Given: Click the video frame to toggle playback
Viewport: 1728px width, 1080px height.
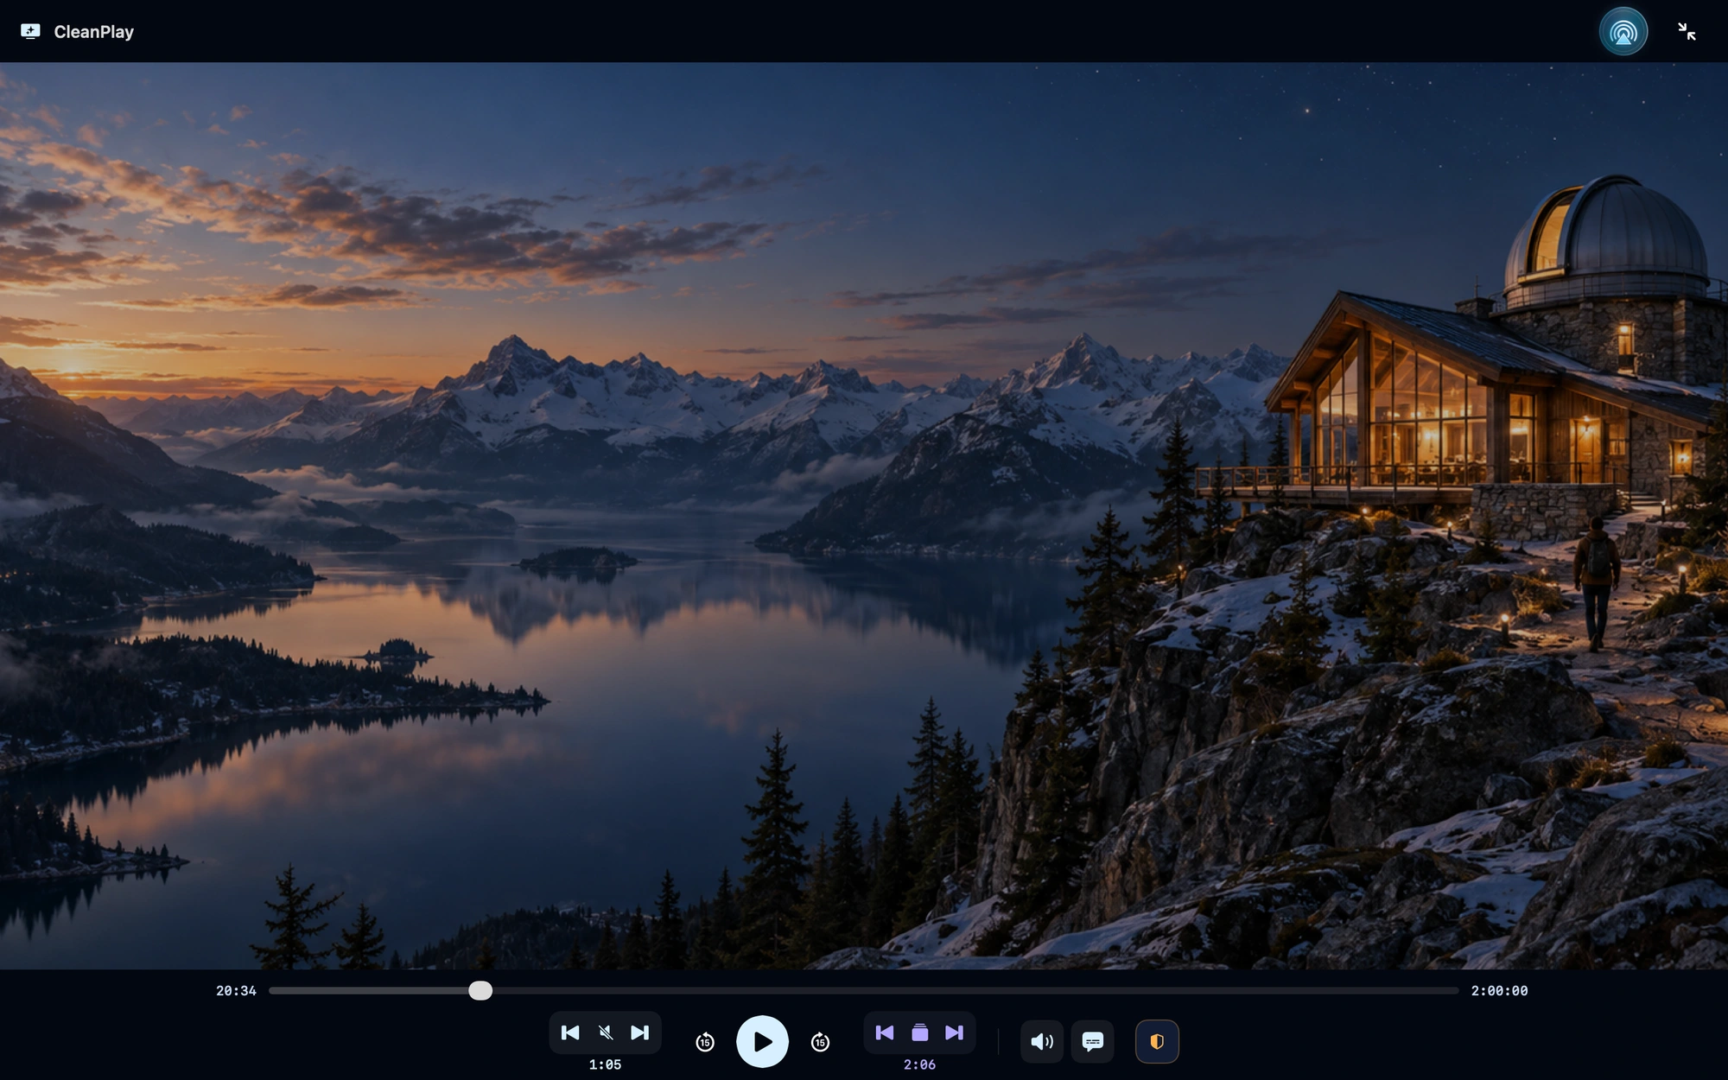Looking at the screenshot, I should [864, 515].
